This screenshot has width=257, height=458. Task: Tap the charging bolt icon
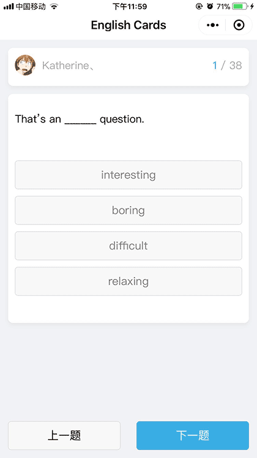[x=252, y=6]
